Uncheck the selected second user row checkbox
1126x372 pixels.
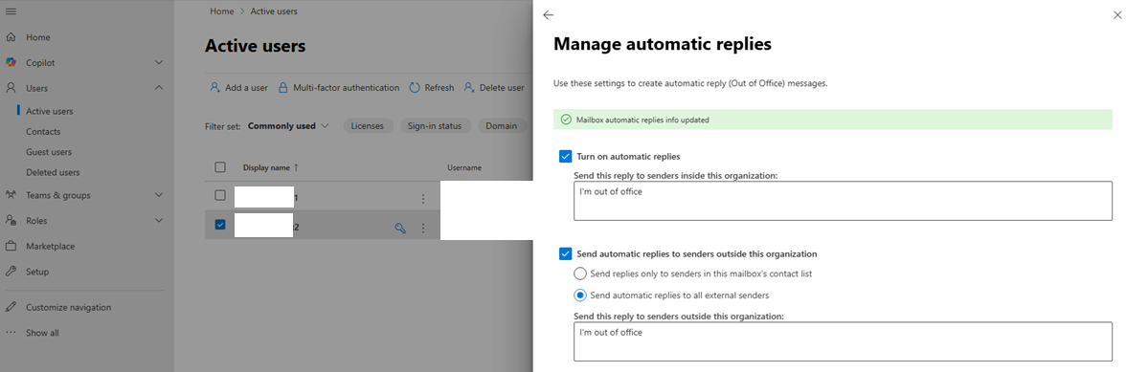[x=220, y=225]
